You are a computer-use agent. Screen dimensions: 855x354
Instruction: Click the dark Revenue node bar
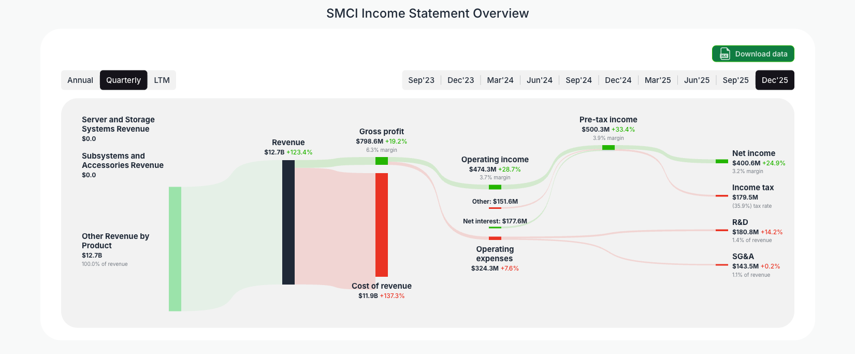click(288, 223)
